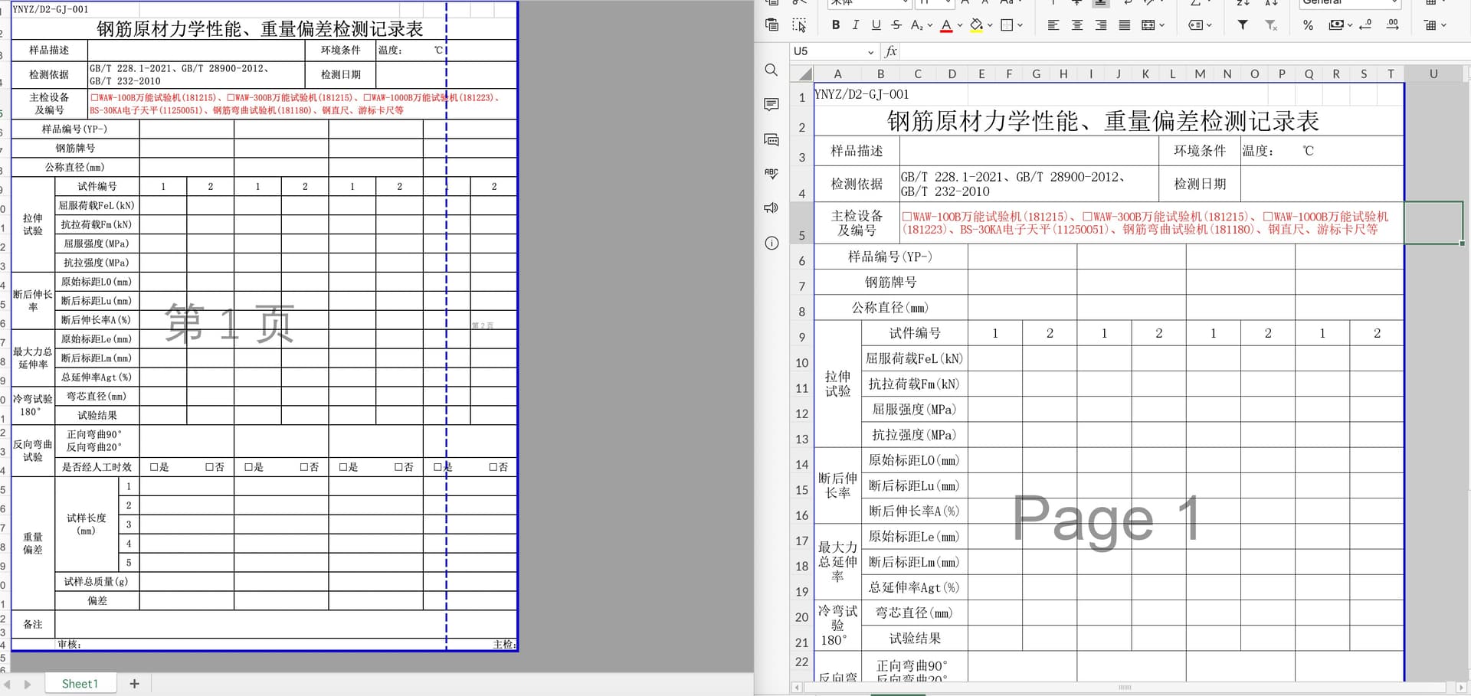Click '试样总质量(g)' in left preview
This screenshot has width=1471, height=696.
pos(97,582)
